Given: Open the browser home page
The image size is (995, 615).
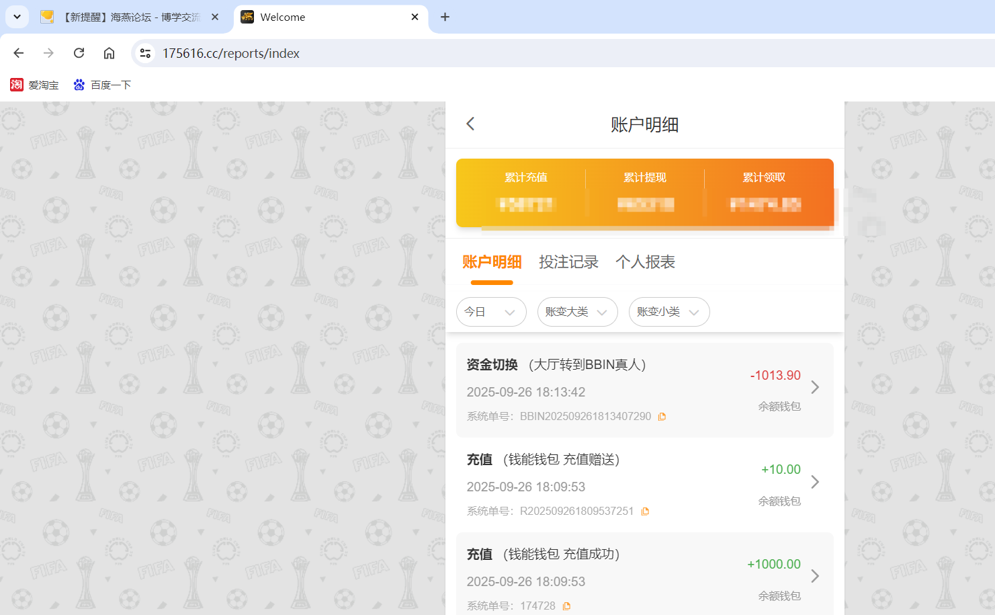Looking at the screenshot, I should coord(109,52).
